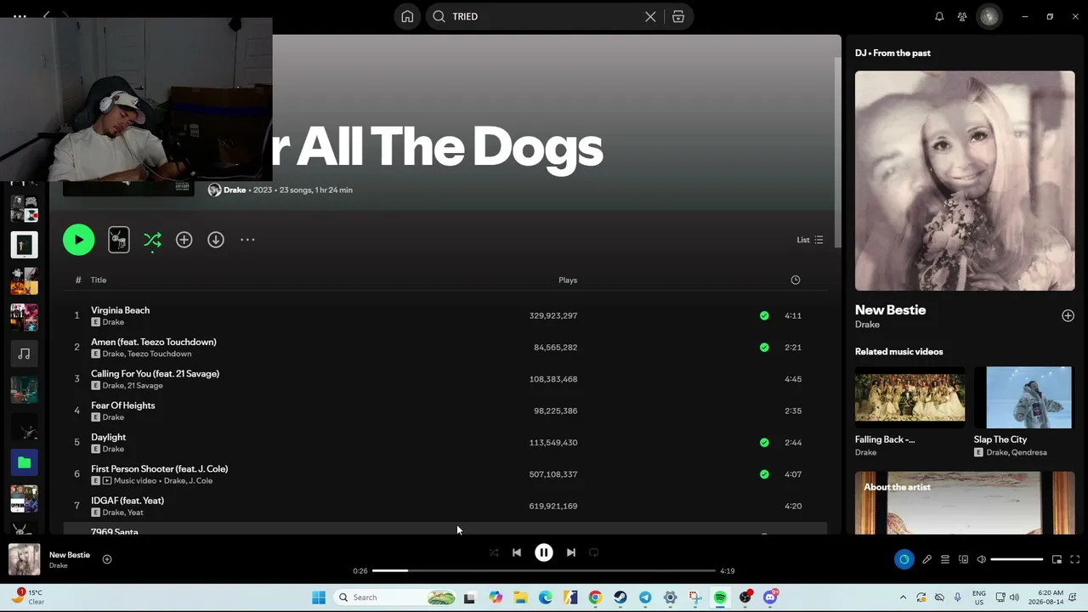This screenshot has width=1088, height=612.
Task: Open the user profile avatar menu
Action: pos(989,16)
